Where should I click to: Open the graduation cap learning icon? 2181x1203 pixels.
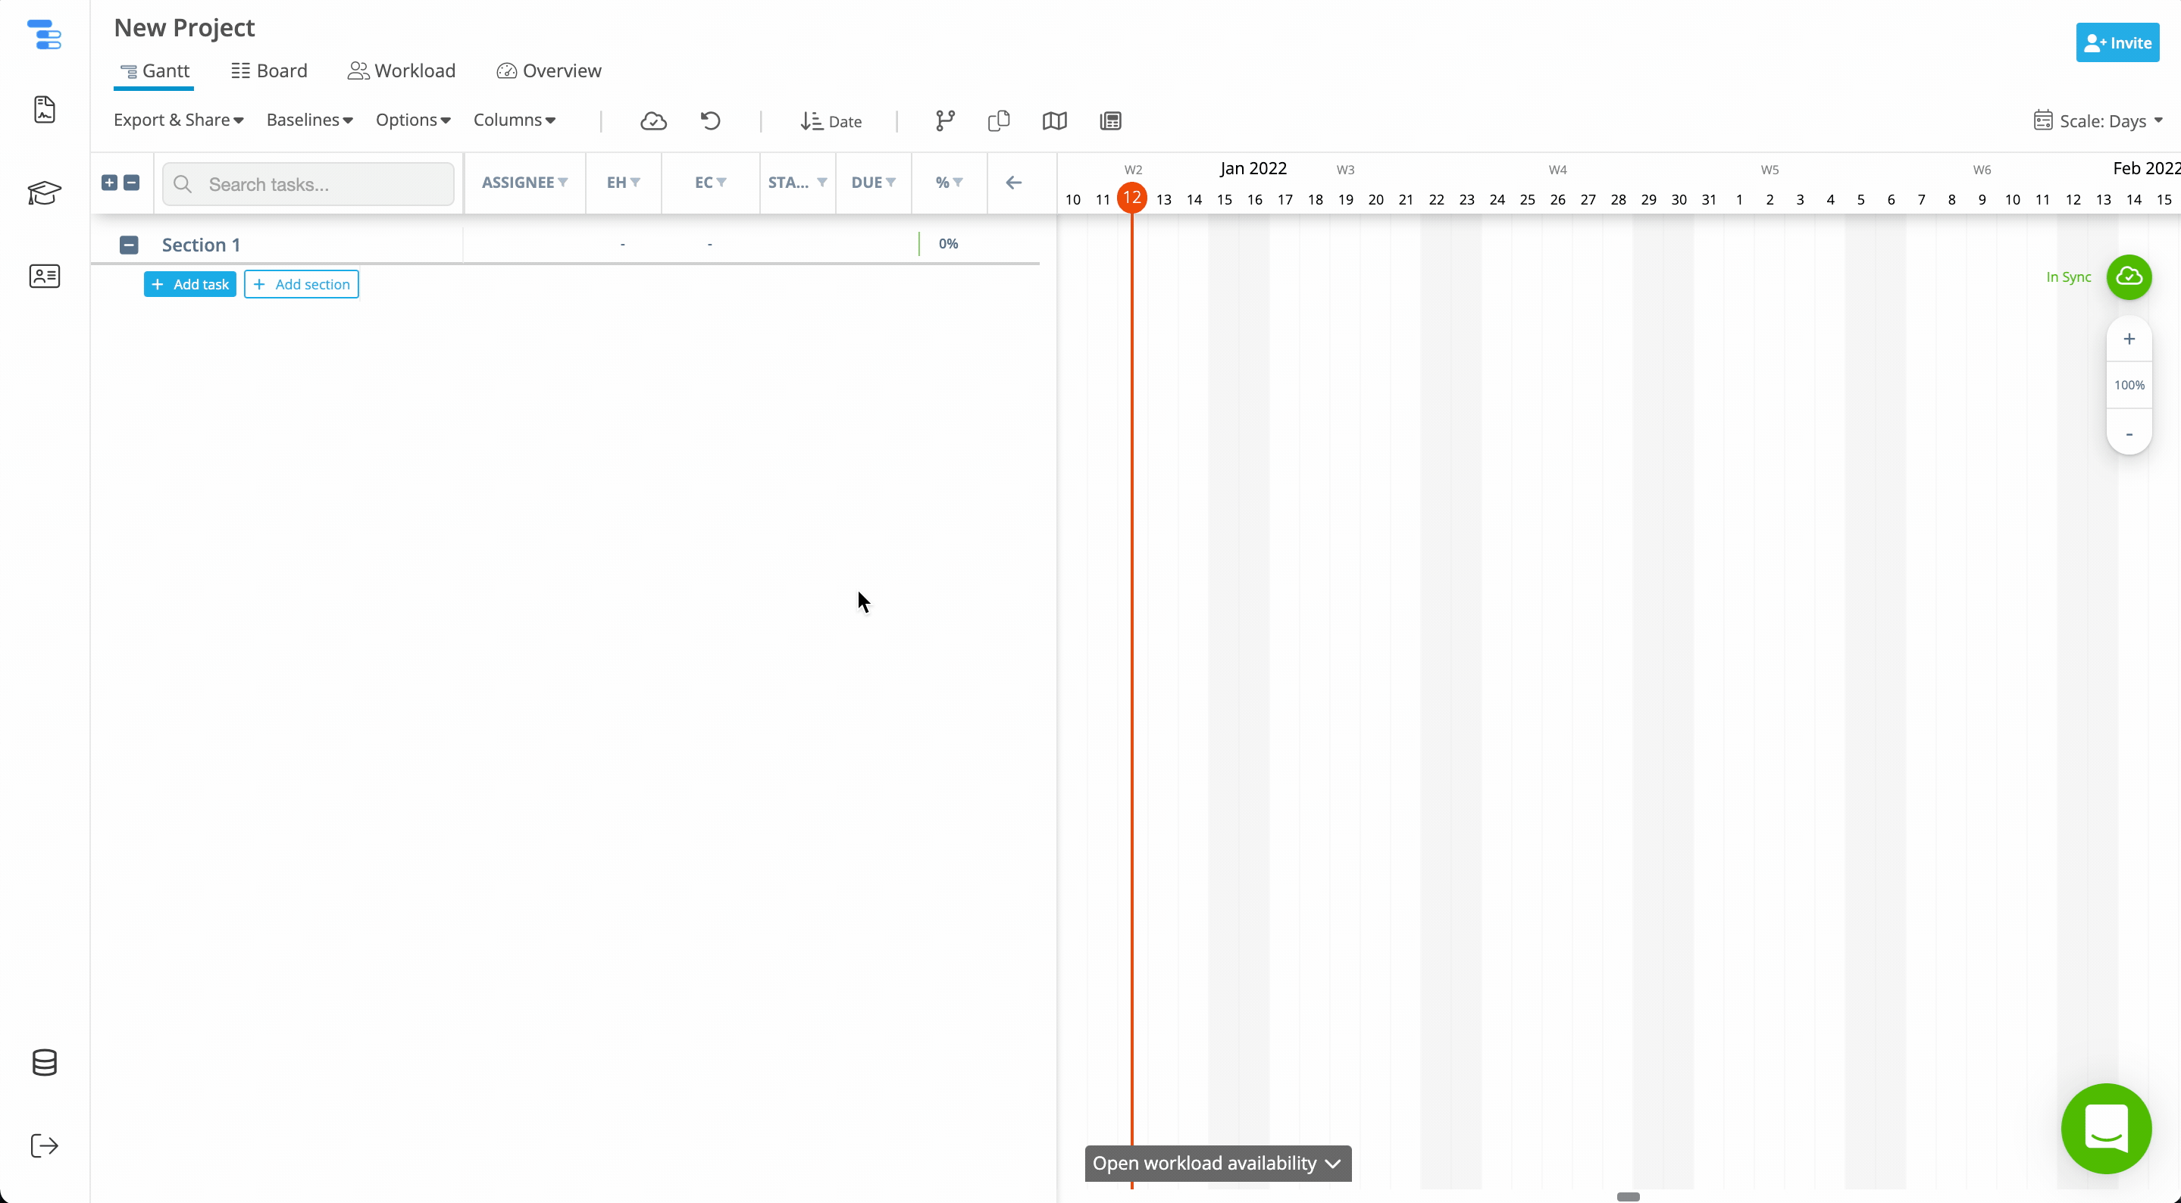click(x=44, y=193)
